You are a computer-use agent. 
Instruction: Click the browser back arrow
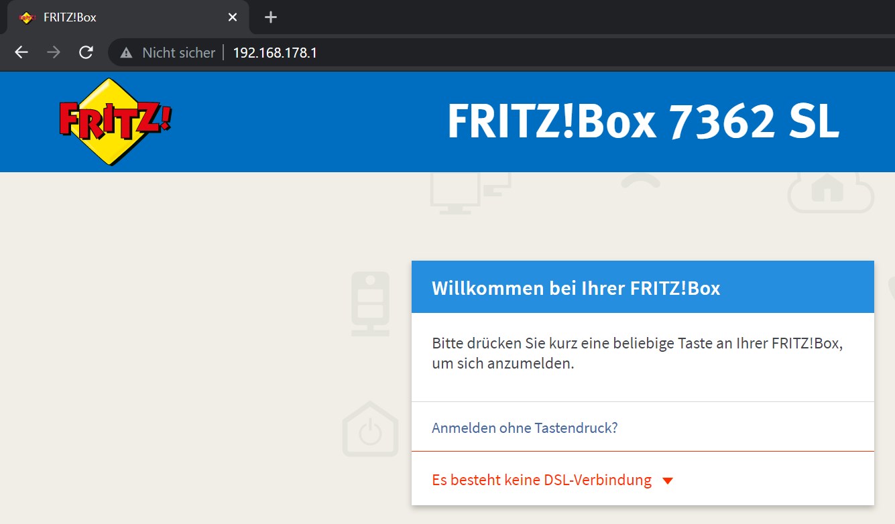point(21,52)
